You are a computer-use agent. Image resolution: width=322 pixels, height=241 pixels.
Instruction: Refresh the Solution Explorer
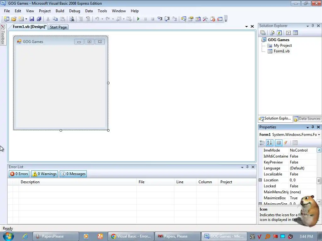[x=279, y=33]
